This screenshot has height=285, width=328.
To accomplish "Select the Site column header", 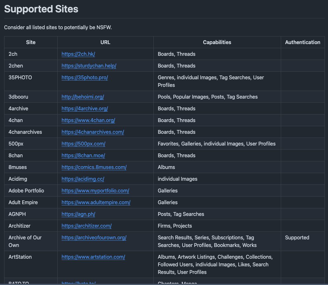I will (31, 42).
